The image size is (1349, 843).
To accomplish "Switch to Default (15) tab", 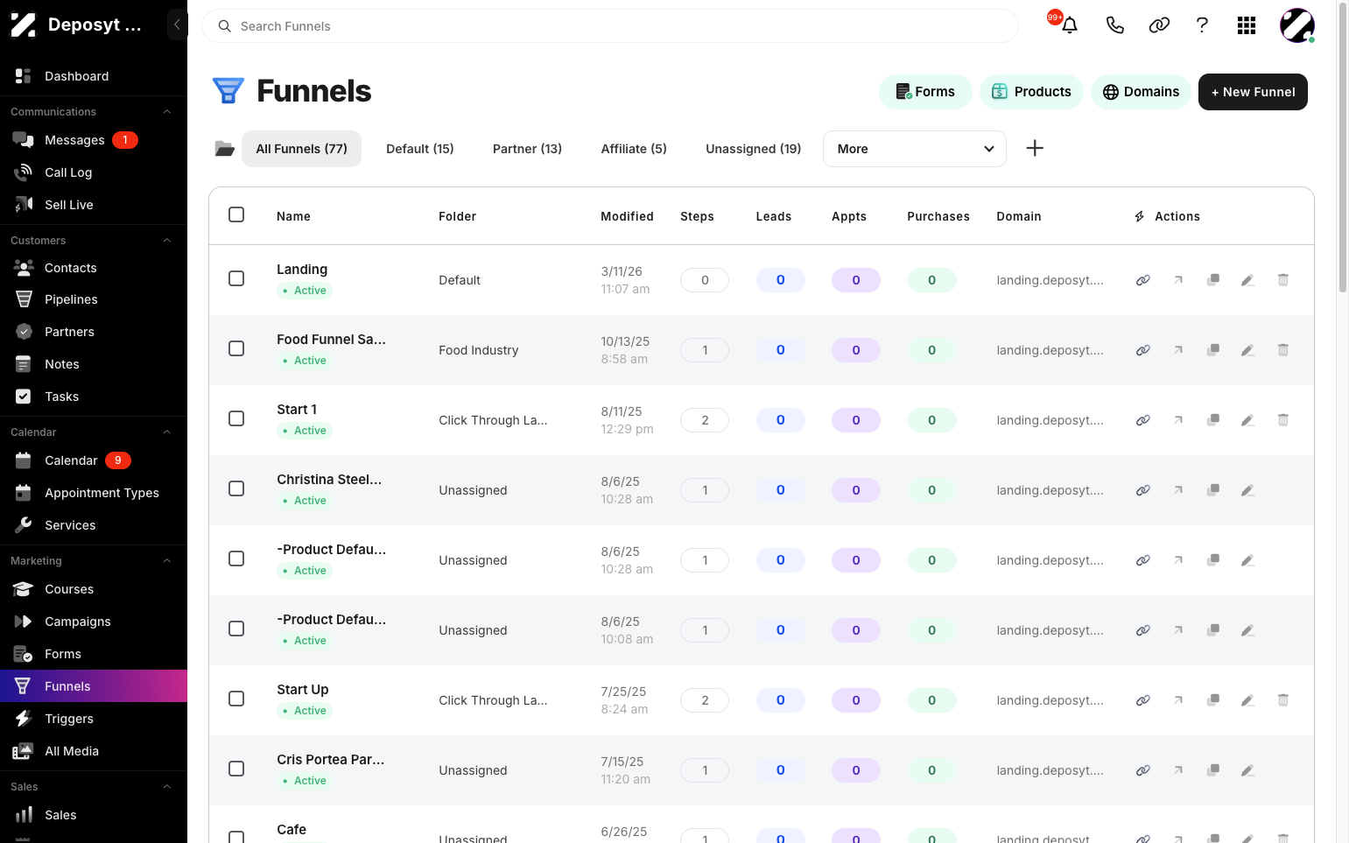I will [x=420, y=149].
